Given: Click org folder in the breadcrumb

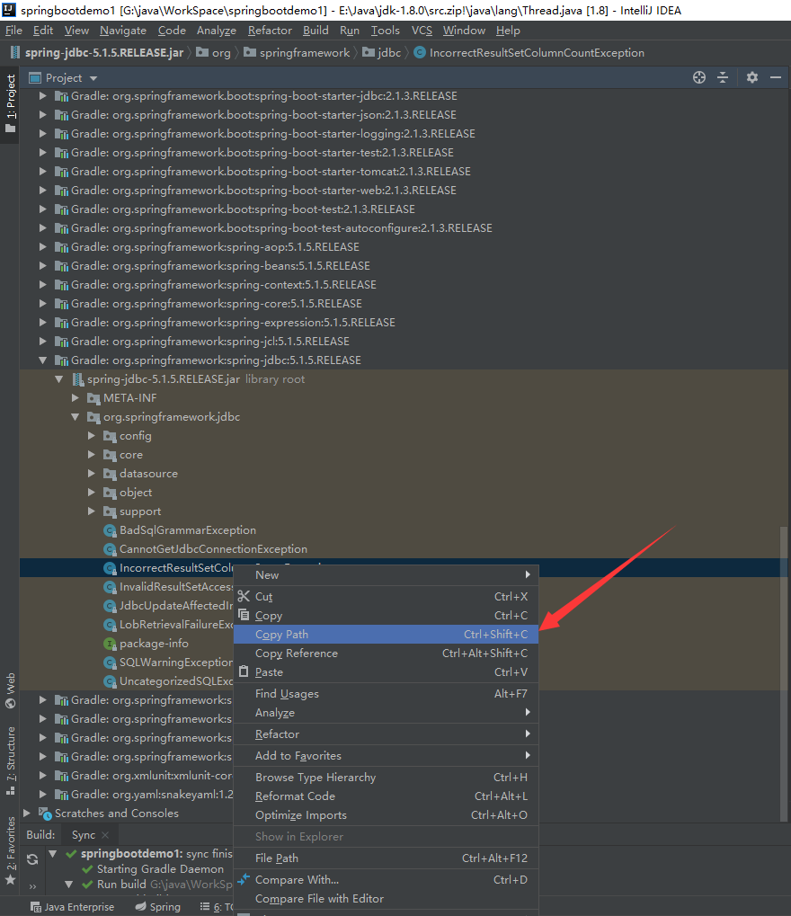Looking at the screenshot, I should 214,52.
